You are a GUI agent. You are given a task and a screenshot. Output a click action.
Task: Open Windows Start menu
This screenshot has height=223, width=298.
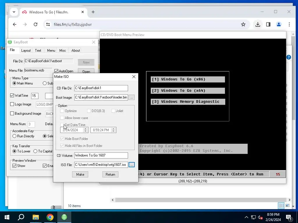point(7,217)
